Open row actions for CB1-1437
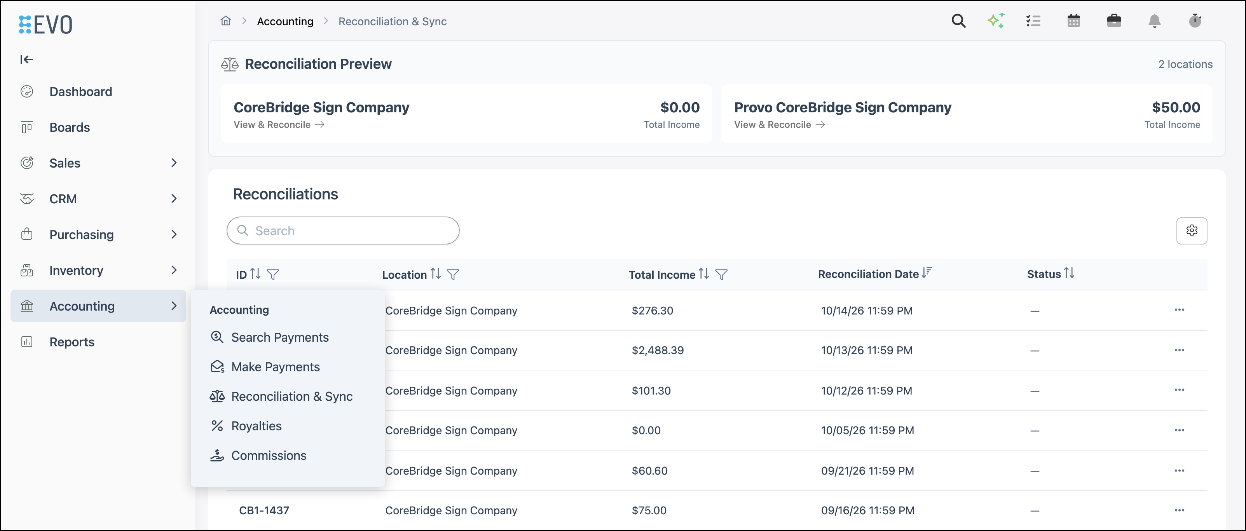 click(x=1179, y=510)
